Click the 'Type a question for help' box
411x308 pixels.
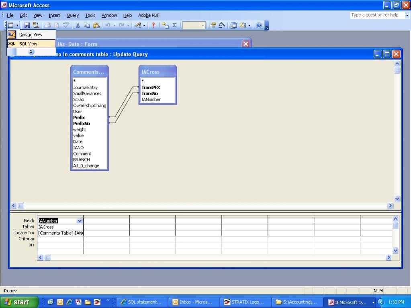coord(377,15)
